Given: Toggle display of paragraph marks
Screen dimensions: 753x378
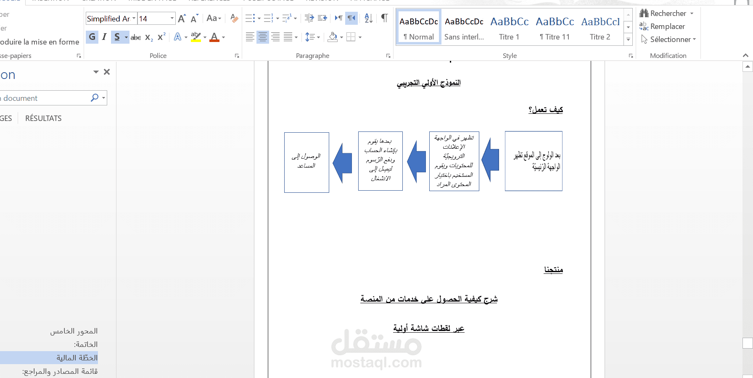Looking at the screenshot, I should coord(384,18).
